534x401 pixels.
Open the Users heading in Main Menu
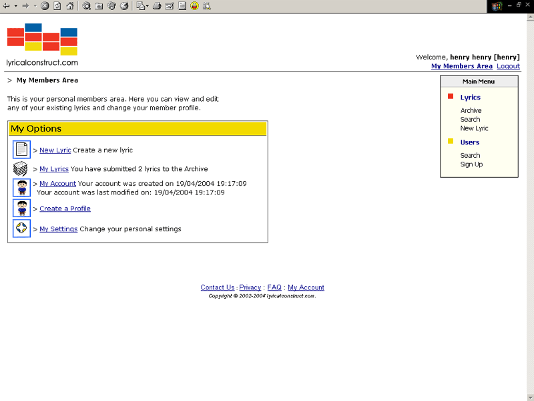470,142
